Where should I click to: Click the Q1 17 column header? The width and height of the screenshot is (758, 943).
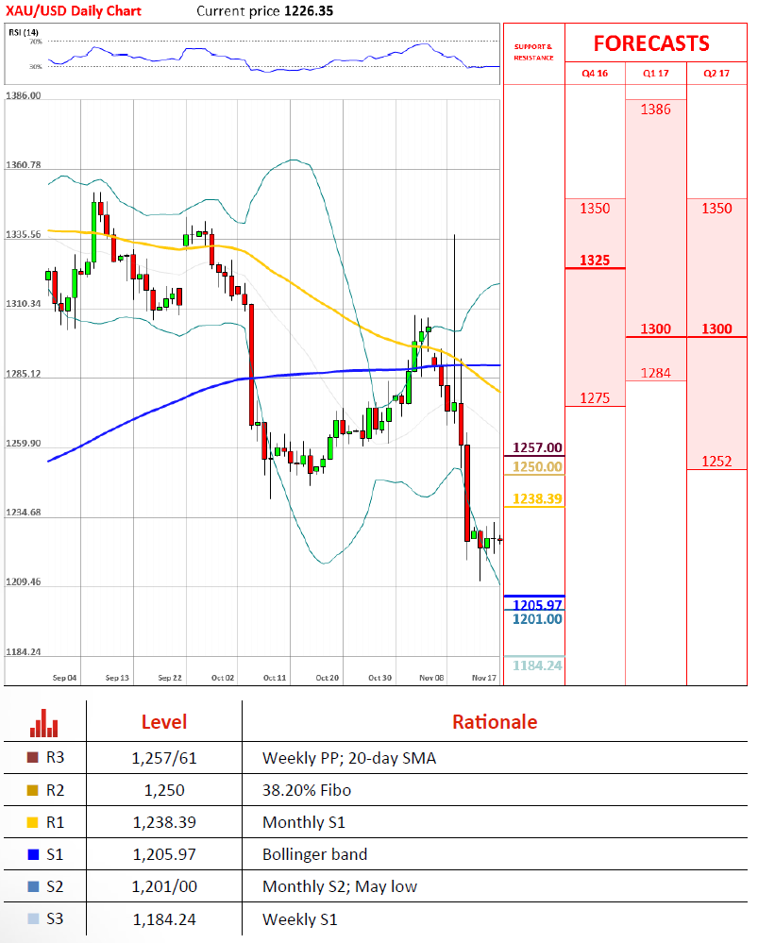[656, 74]
